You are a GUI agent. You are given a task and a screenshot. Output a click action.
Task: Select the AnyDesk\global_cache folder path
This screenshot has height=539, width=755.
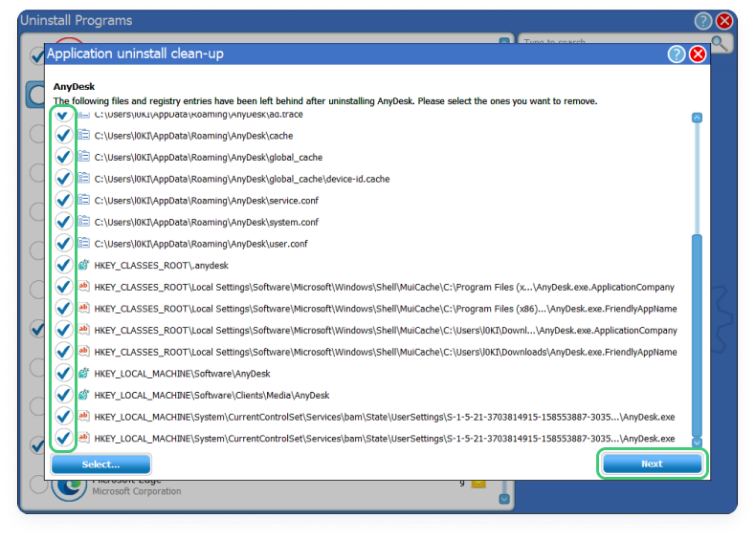(209, 158)
